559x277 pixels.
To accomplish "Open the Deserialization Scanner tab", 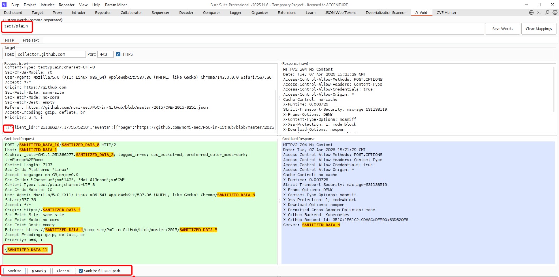I will [x=386, y=13].
